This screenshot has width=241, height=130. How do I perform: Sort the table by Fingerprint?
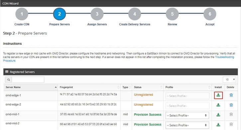coord(118,87)
